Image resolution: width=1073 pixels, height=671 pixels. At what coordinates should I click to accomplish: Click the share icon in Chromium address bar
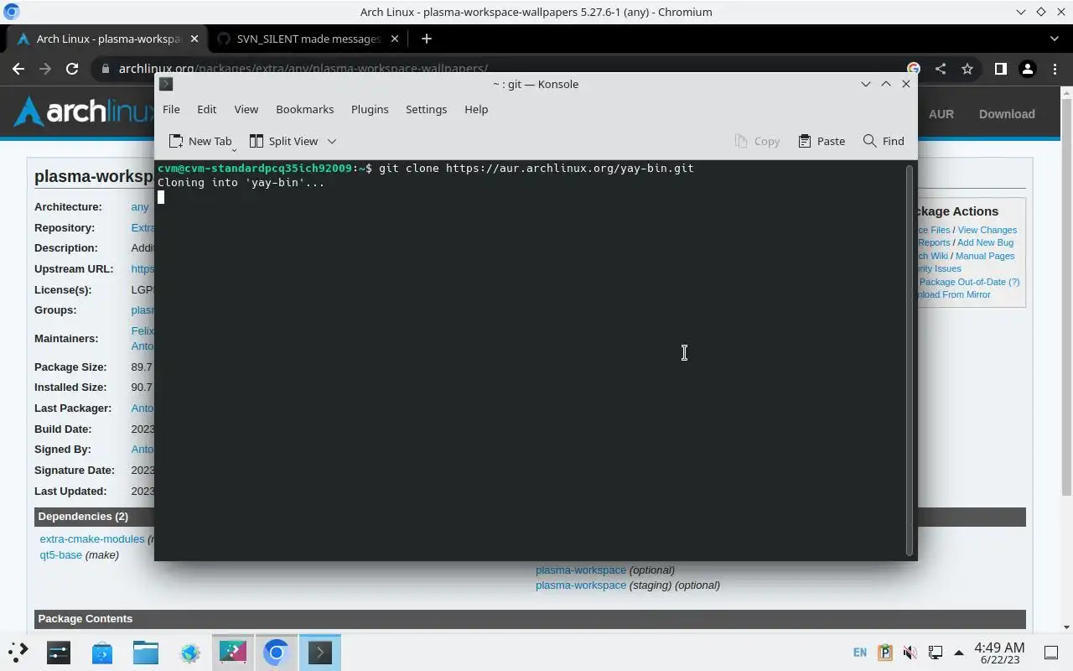(941, 69)
